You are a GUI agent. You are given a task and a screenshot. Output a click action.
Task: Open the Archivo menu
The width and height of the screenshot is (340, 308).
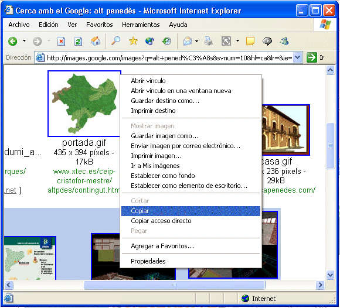(x=19, y=25)
